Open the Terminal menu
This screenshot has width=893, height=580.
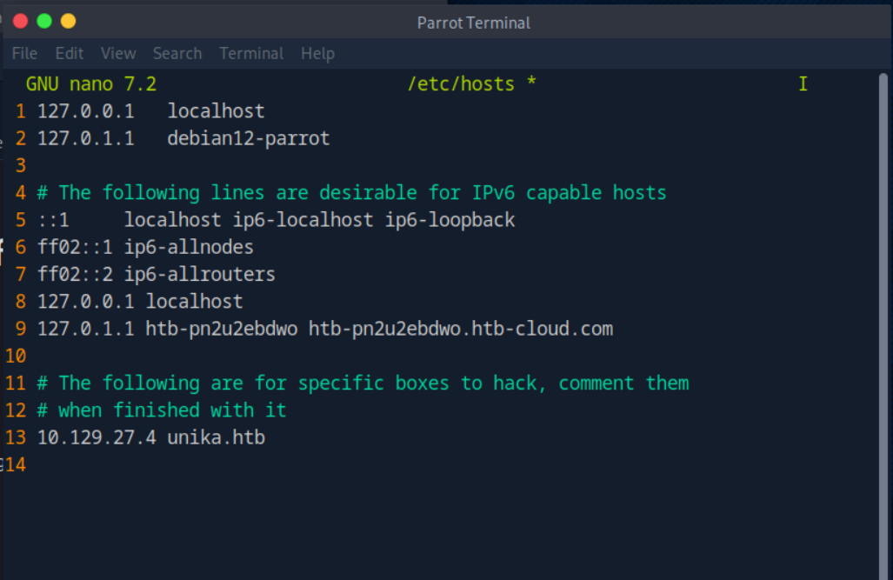[251, 53]
